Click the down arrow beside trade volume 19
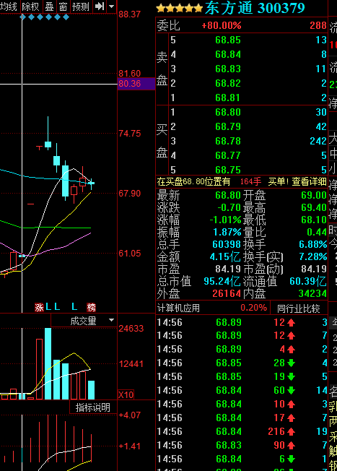Screen dimensions: 337x471 [x=291, y=376]
